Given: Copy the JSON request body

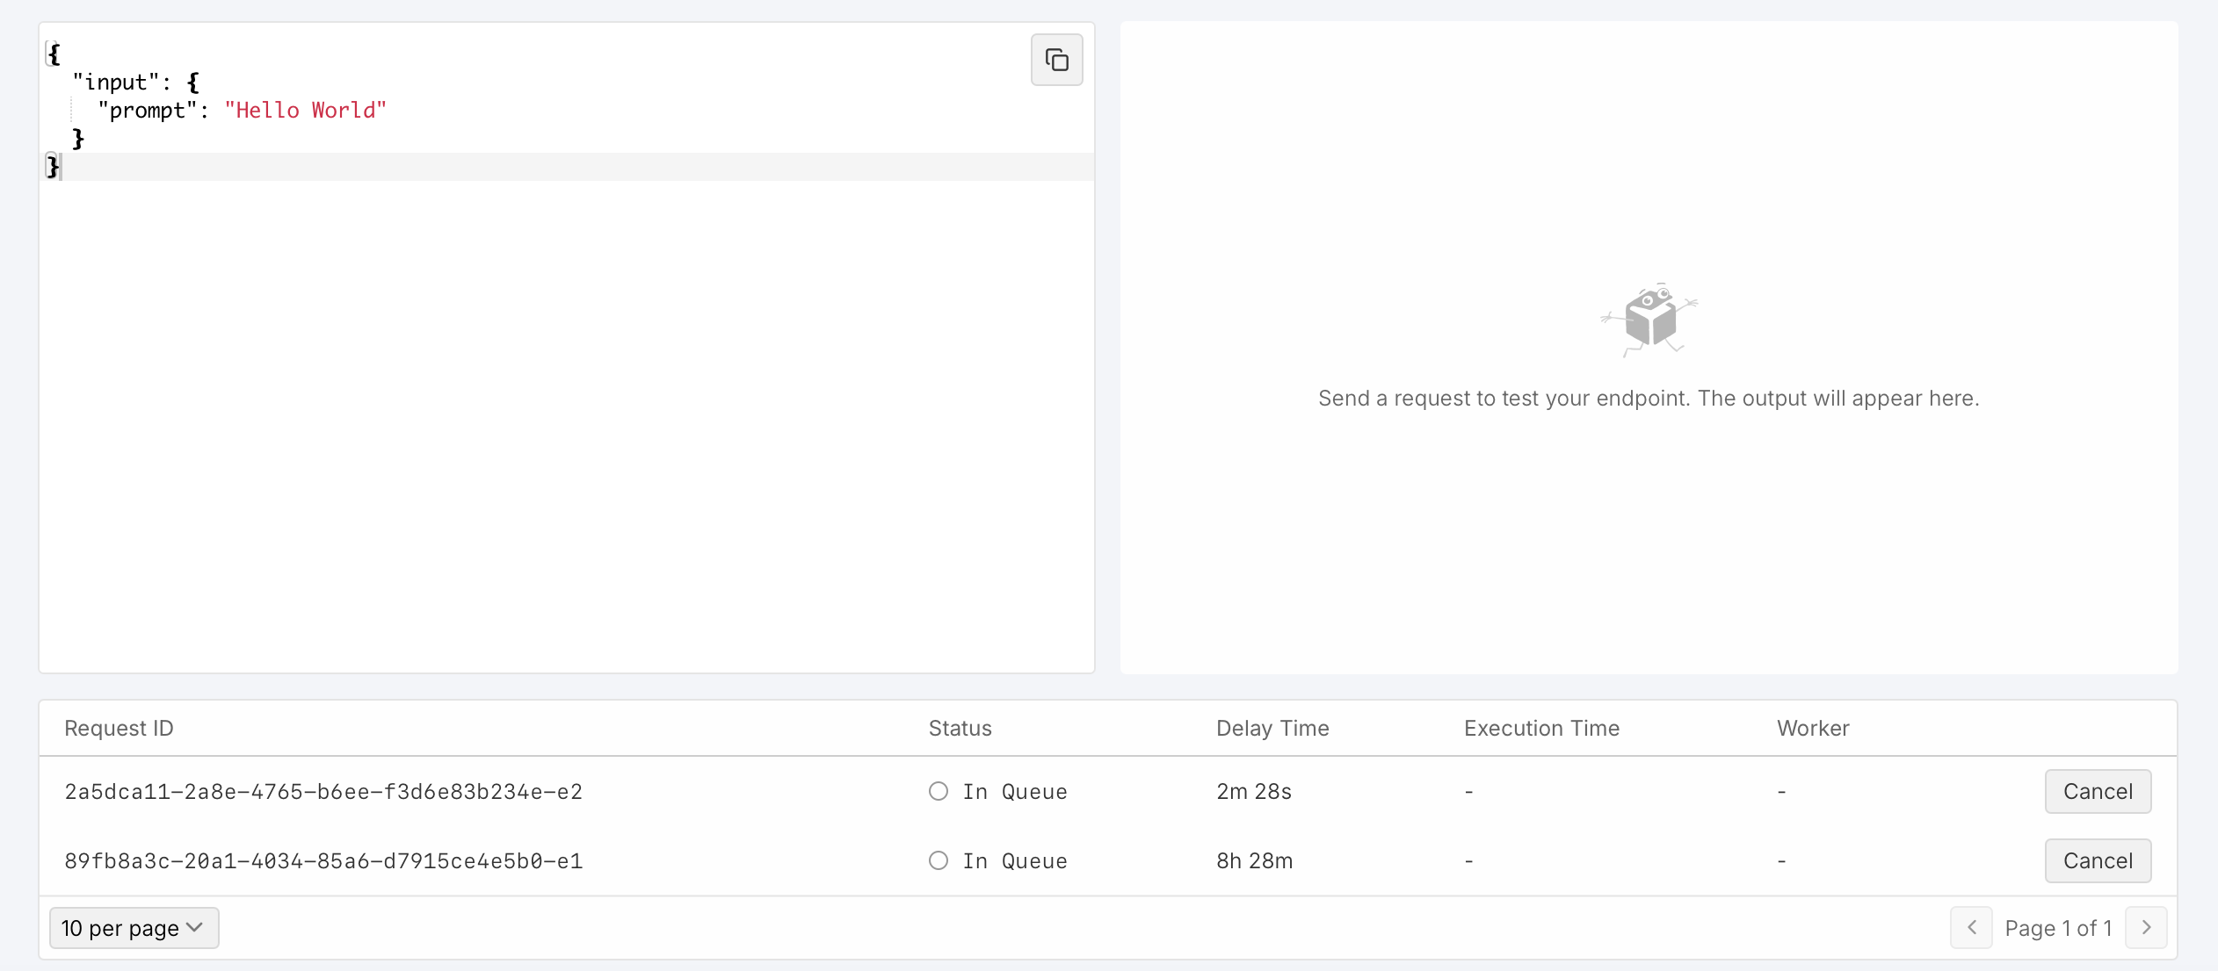Looking at the screenshot, I should pos(1056,60).
